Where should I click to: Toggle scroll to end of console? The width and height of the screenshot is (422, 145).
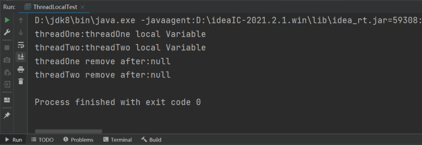[x=21, y=57]
